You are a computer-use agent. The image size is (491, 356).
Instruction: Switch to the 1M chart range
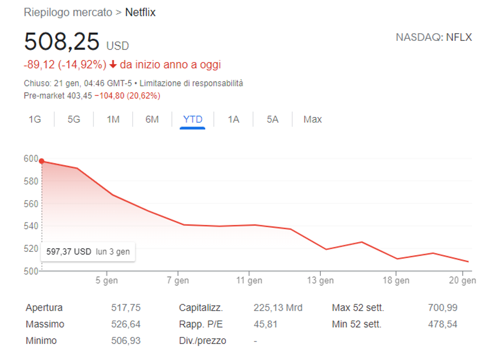pos(113,119)
